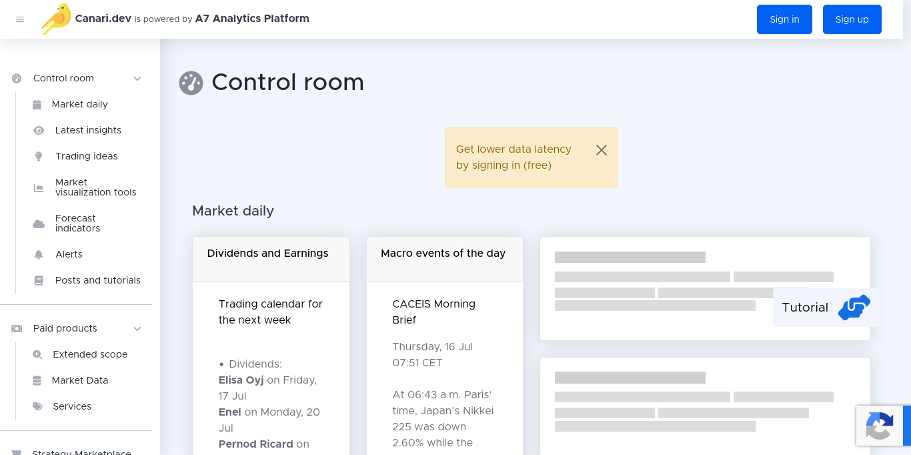The width and height of the screenshot is (911, 455).
Task: Click the Sign up button
Action: coord(852,19)
